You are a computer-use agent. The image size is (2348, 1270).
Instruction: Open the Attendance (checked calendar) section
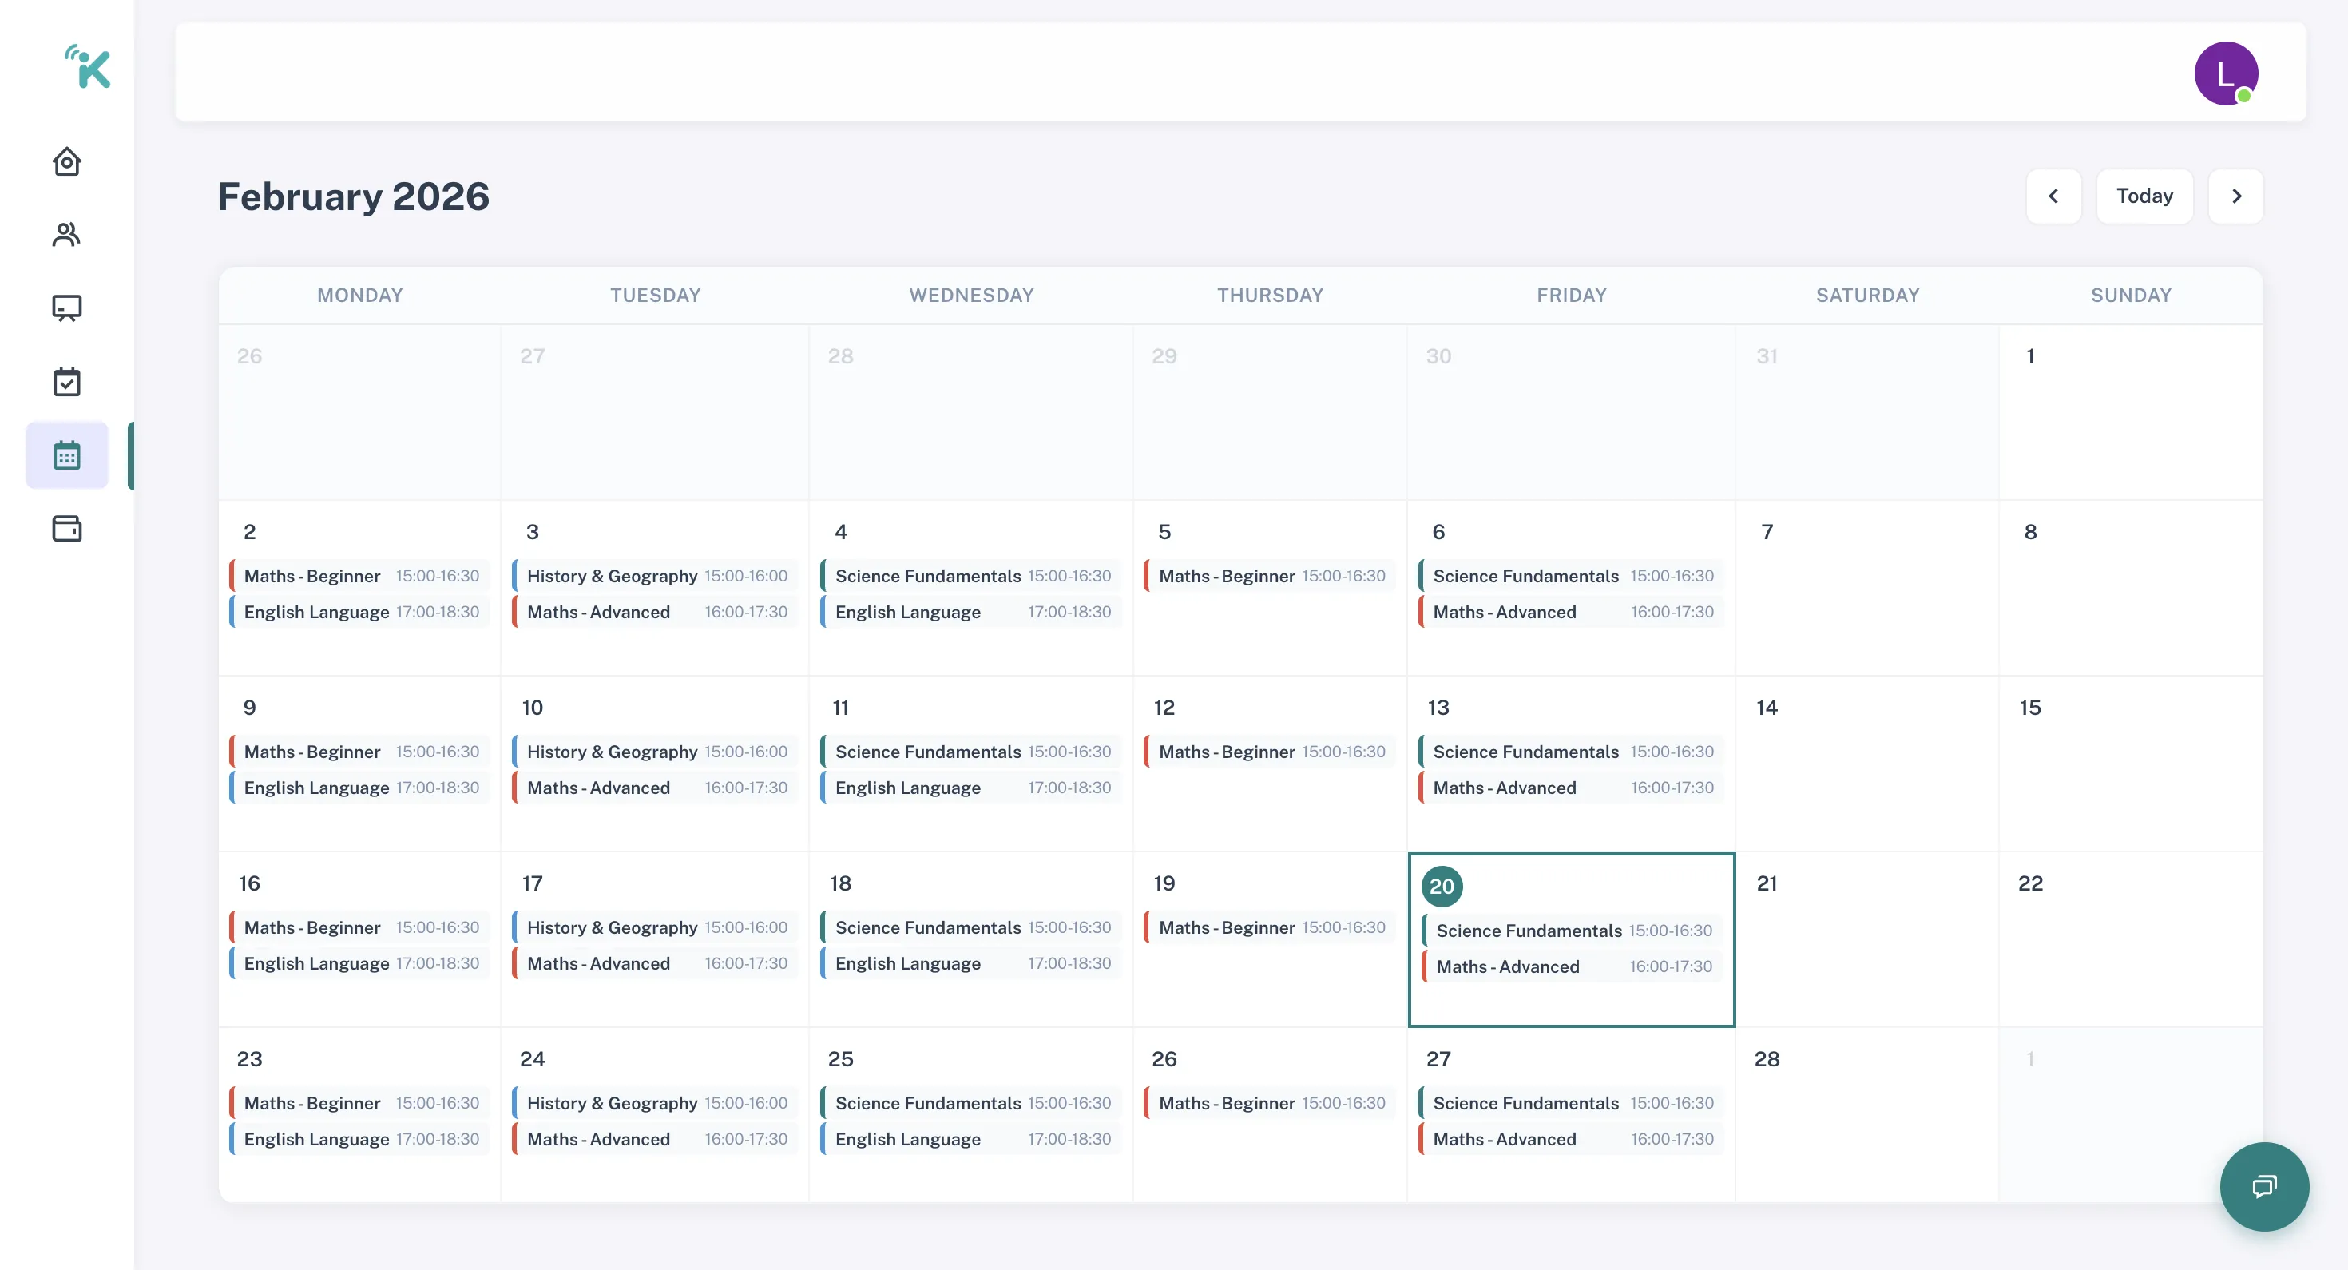click(66, 381)
